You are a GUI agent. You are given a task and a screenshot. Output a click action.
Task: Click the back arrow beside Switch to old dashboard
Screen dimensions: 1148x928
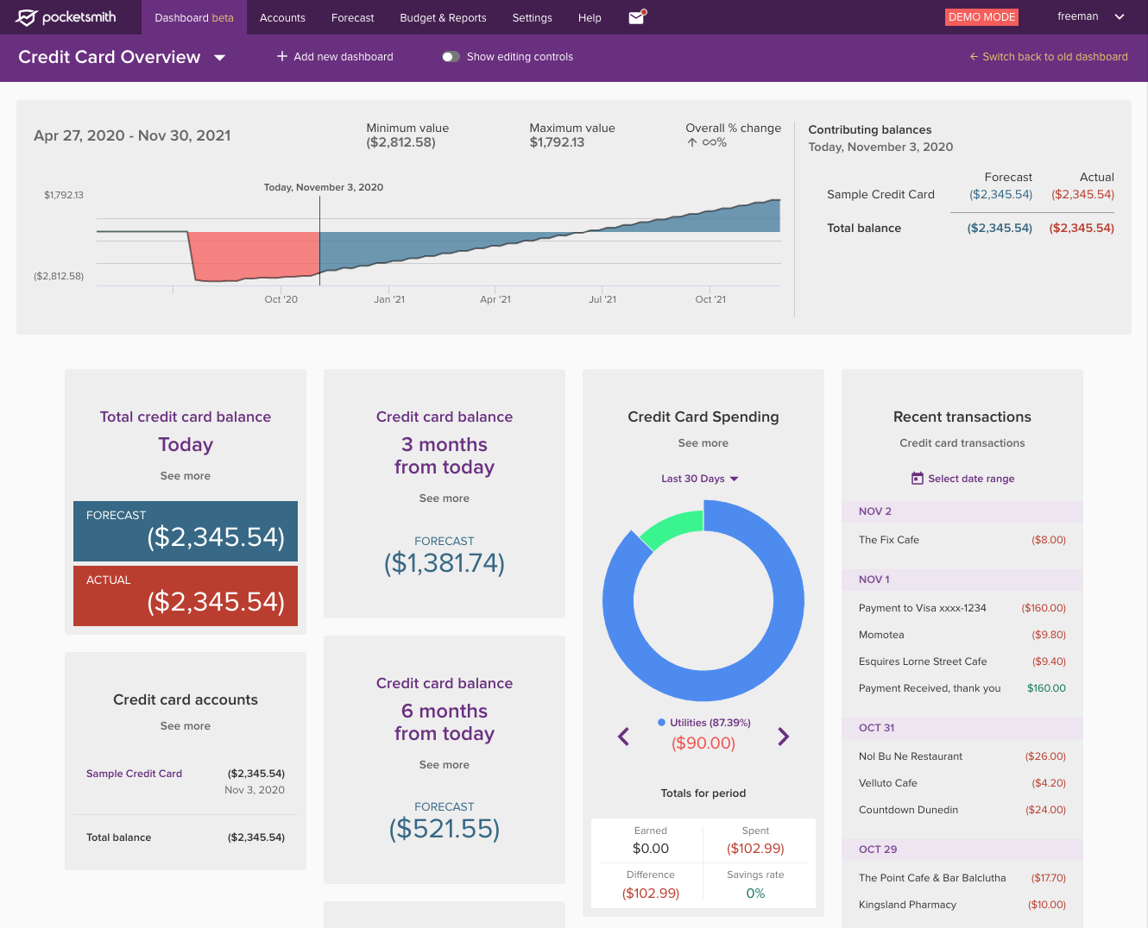tap(974, 57)
